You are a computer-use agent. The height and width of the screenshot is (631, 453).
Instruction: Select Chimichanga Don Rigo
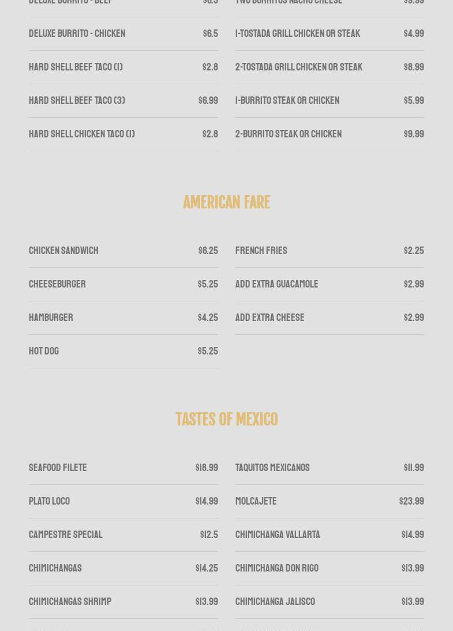click(277, 568)
